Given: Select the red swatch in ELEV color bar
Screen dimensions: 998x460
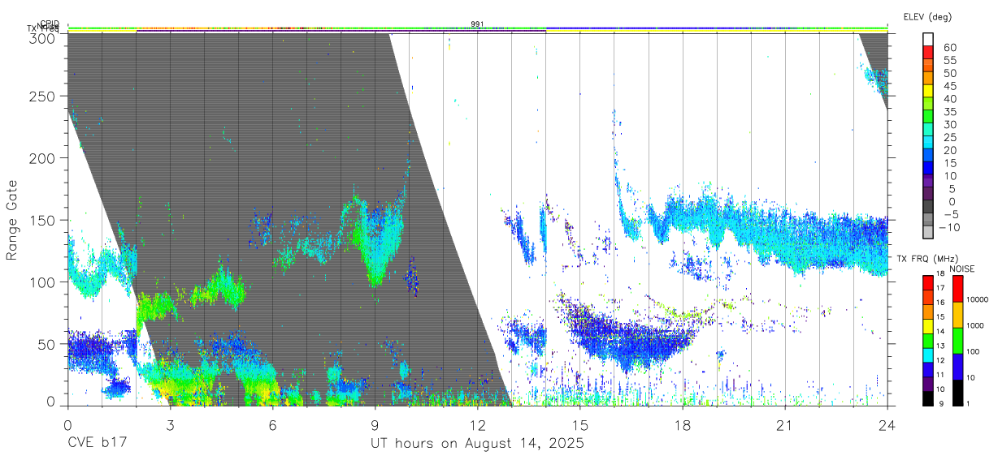Looking at the screenshot, I should click(928, 52).
